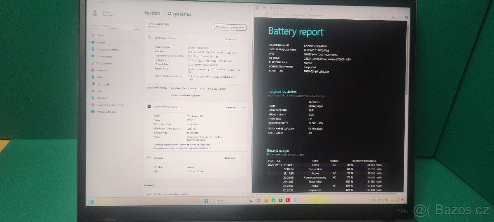
Task: Click Kopírovat in Specifikace Windows
Action: (231, 107)
